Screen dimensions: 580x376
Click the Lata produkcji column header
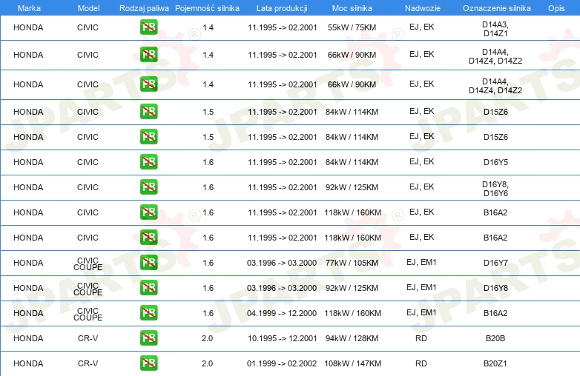tap(282, 8)
